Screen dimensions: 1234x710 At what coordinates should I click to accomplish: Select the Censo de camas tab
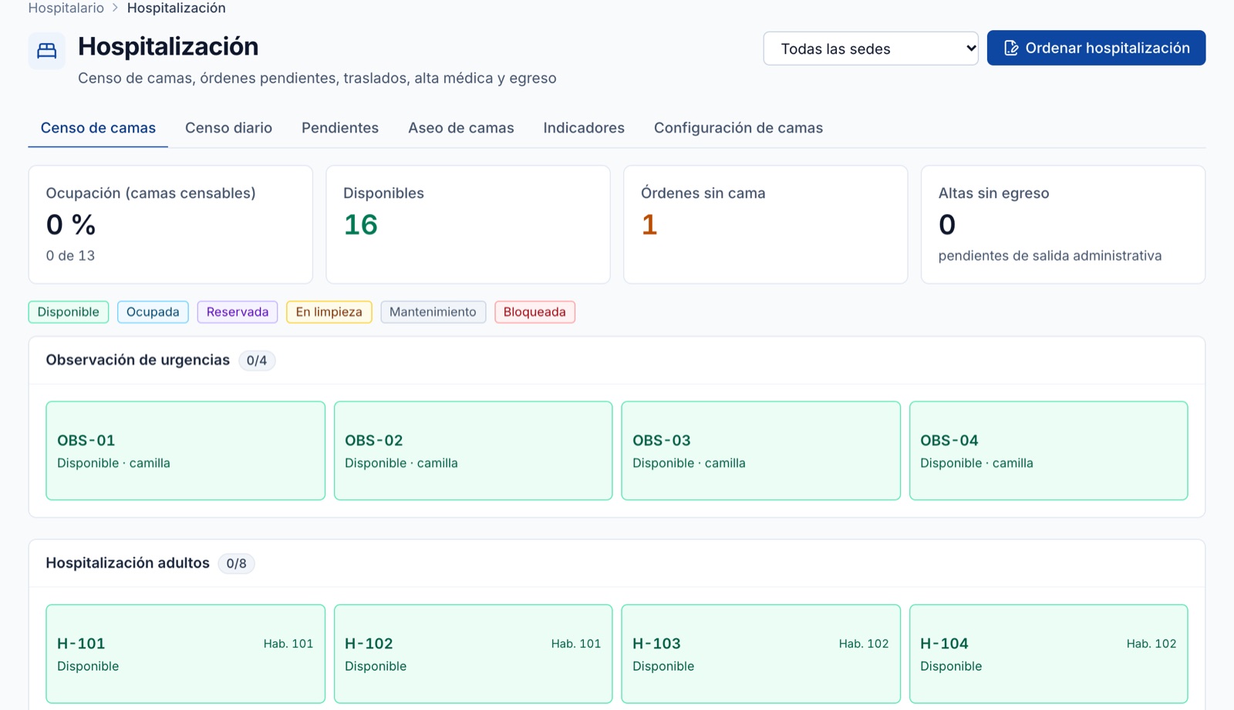[x=98, y=128]
